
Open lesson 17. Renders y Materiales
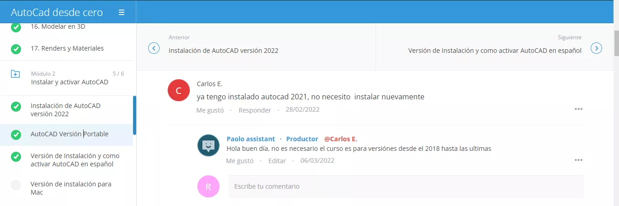coord(67,48)
